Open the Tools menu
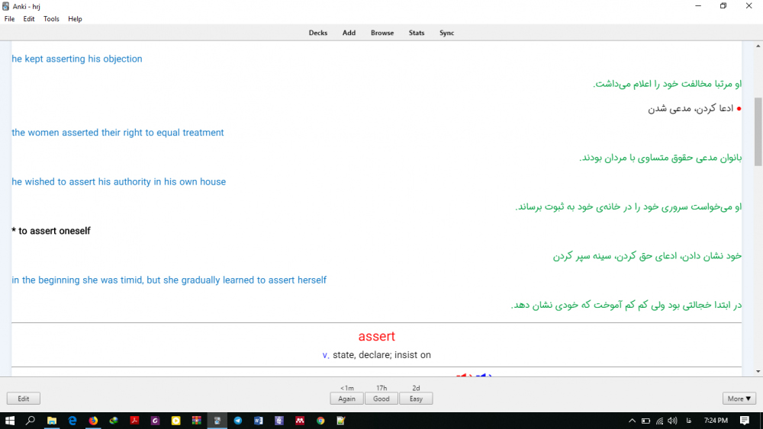 point(51,19)
